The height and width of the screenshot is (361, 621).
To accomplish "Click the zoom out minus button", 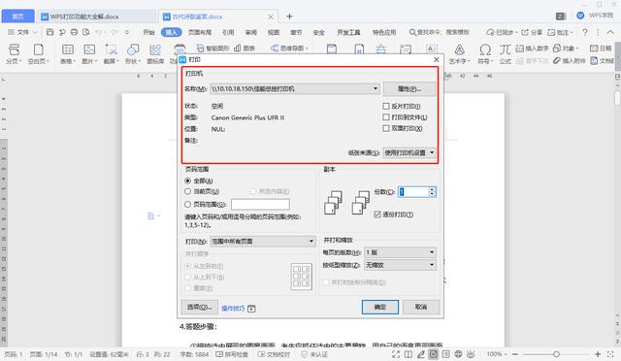I will pyautogui.click(x=515, y=354).
